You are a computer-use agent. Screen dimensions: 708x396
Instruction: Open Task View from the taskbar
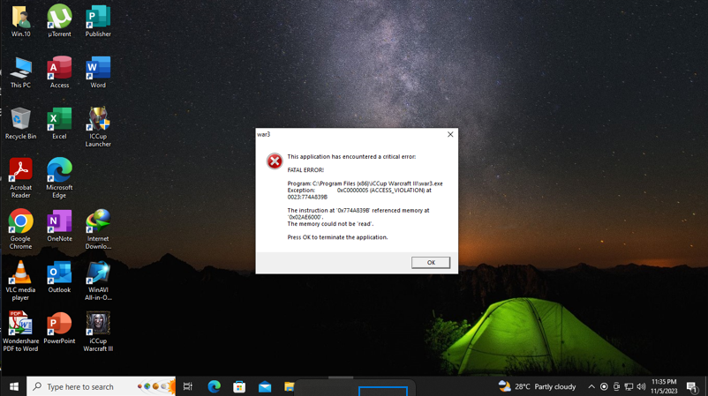(188, 386)
